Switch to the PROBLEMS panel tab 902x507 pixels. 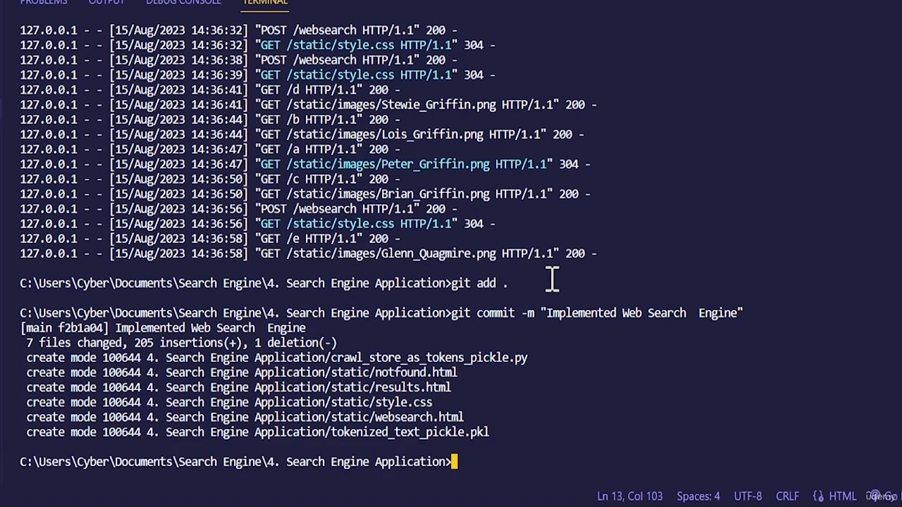[x=44, y=2]
